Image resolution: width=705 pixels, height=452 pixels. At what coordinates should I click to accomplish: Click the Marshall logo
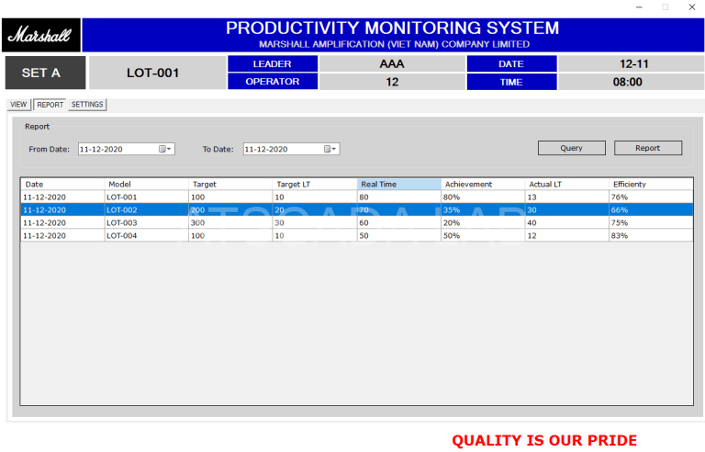coord(41,35)
